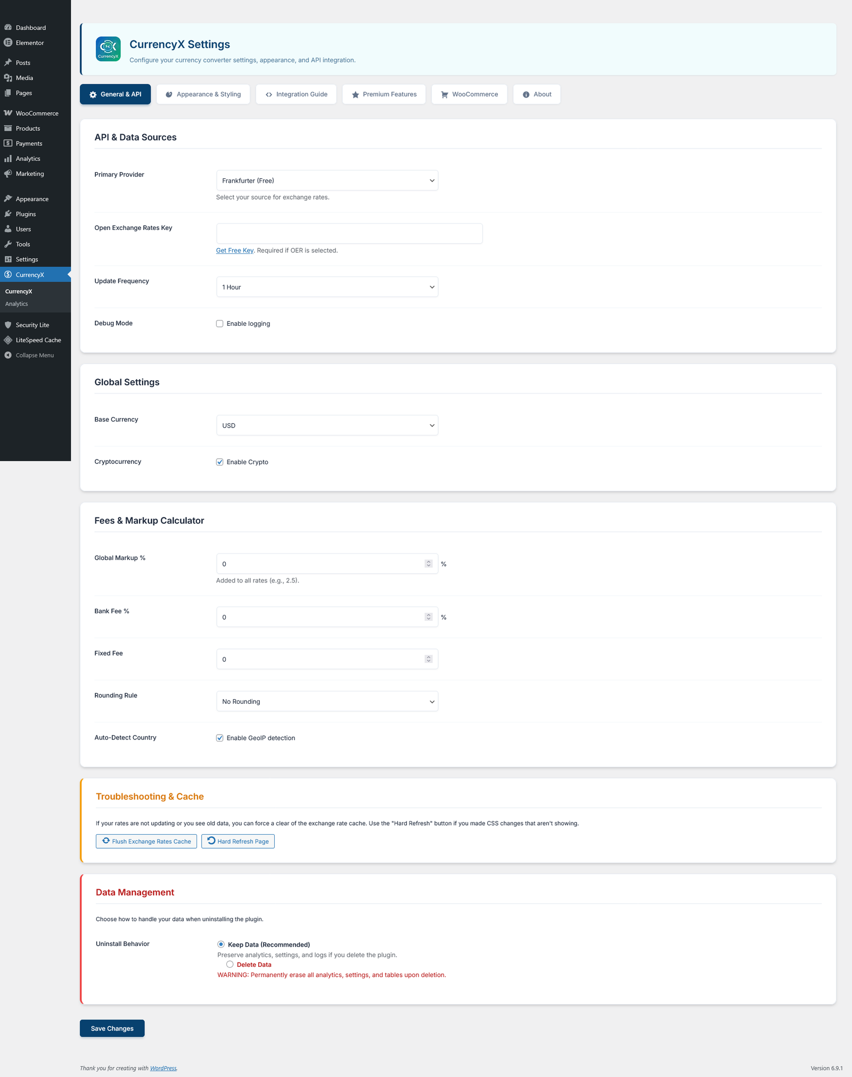Open CurrencyX Analytics from the sidebar
Screen dimensions: 852x1077
click(17, 303)
